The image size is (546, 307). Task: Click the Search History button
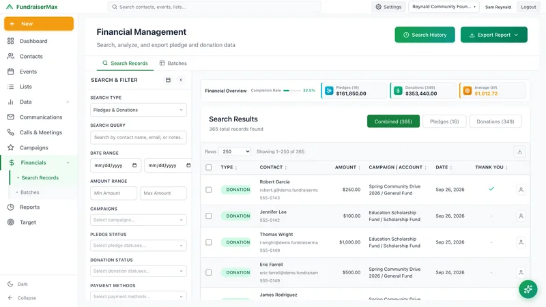[x=425, y=35]
